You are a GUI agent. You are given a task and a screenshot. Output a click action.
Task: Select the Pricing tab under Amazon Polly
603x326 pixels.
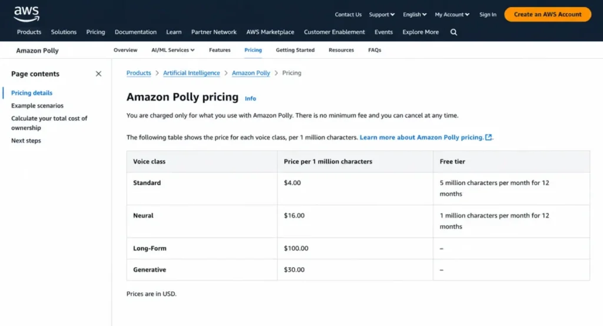pyautogui.click(x=253, y=50)
